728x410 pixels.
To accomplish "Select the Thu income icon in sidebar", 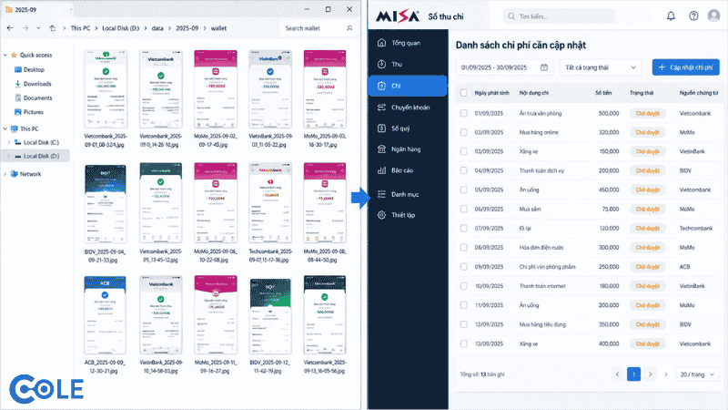I will point(381,64).
